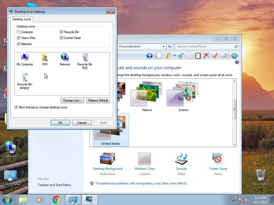The width and height of the screenshot is (274, 205).
Task: Toggle the navigation pane toolbar icon
Action: pyautogui.click(x=158, y=56)
